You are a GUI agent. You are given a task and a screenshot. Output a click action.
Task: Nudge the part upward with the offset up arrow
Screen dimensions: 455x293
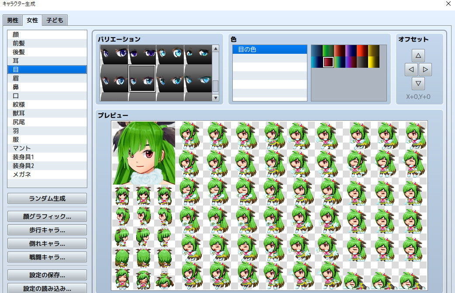(x=418, y=55)
